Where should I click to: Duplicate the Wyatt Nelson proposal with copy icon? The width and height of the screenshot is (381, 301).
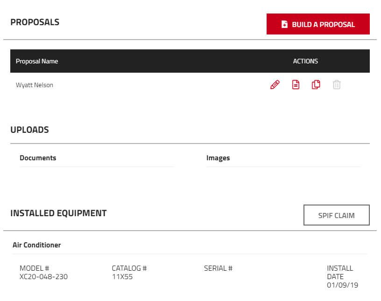316,85
